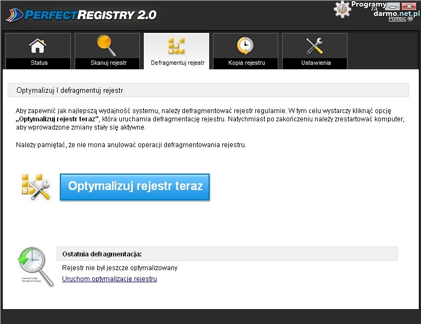Open the Ustawienia tab label
421x324 pixels.
click(x=316, y=63)
